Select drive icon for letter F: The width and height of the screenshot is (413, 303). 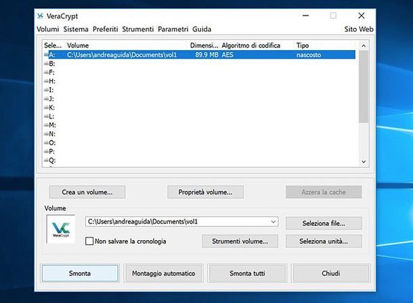46,72
